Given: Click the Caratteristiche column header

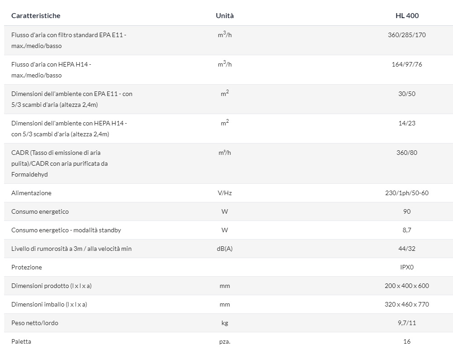Looking at the screenshot, I should pos(36,15).
